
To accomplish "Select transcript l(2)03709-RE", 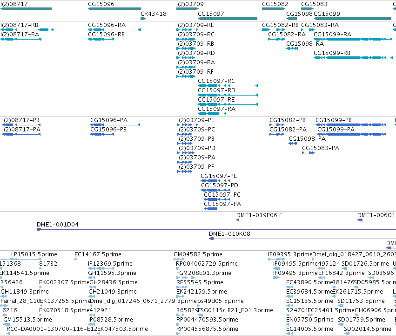I will (x=188, y=30).
